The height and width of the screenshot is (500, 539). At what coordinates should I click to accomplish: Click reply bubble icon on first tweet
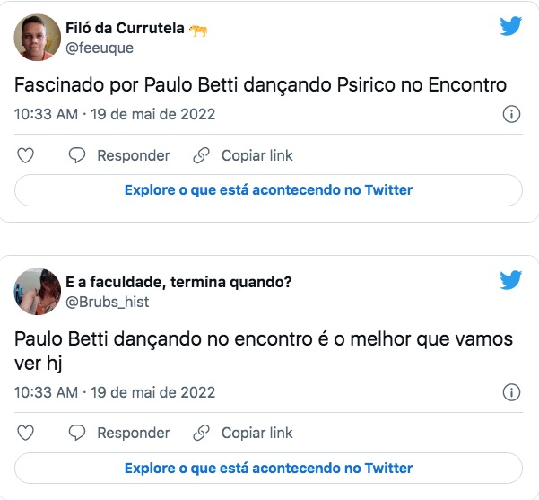click(78, 155)
